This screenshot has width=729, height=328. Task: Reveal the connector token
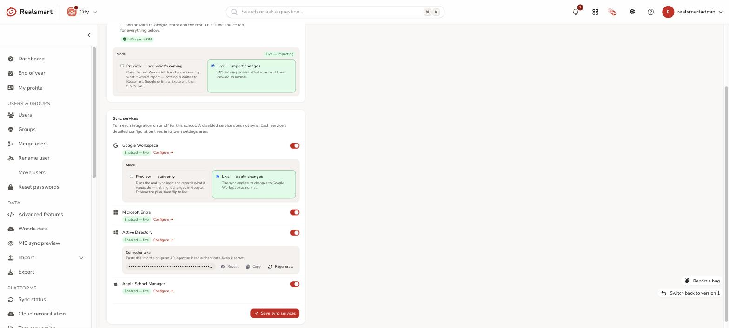(x=230, y=267)
